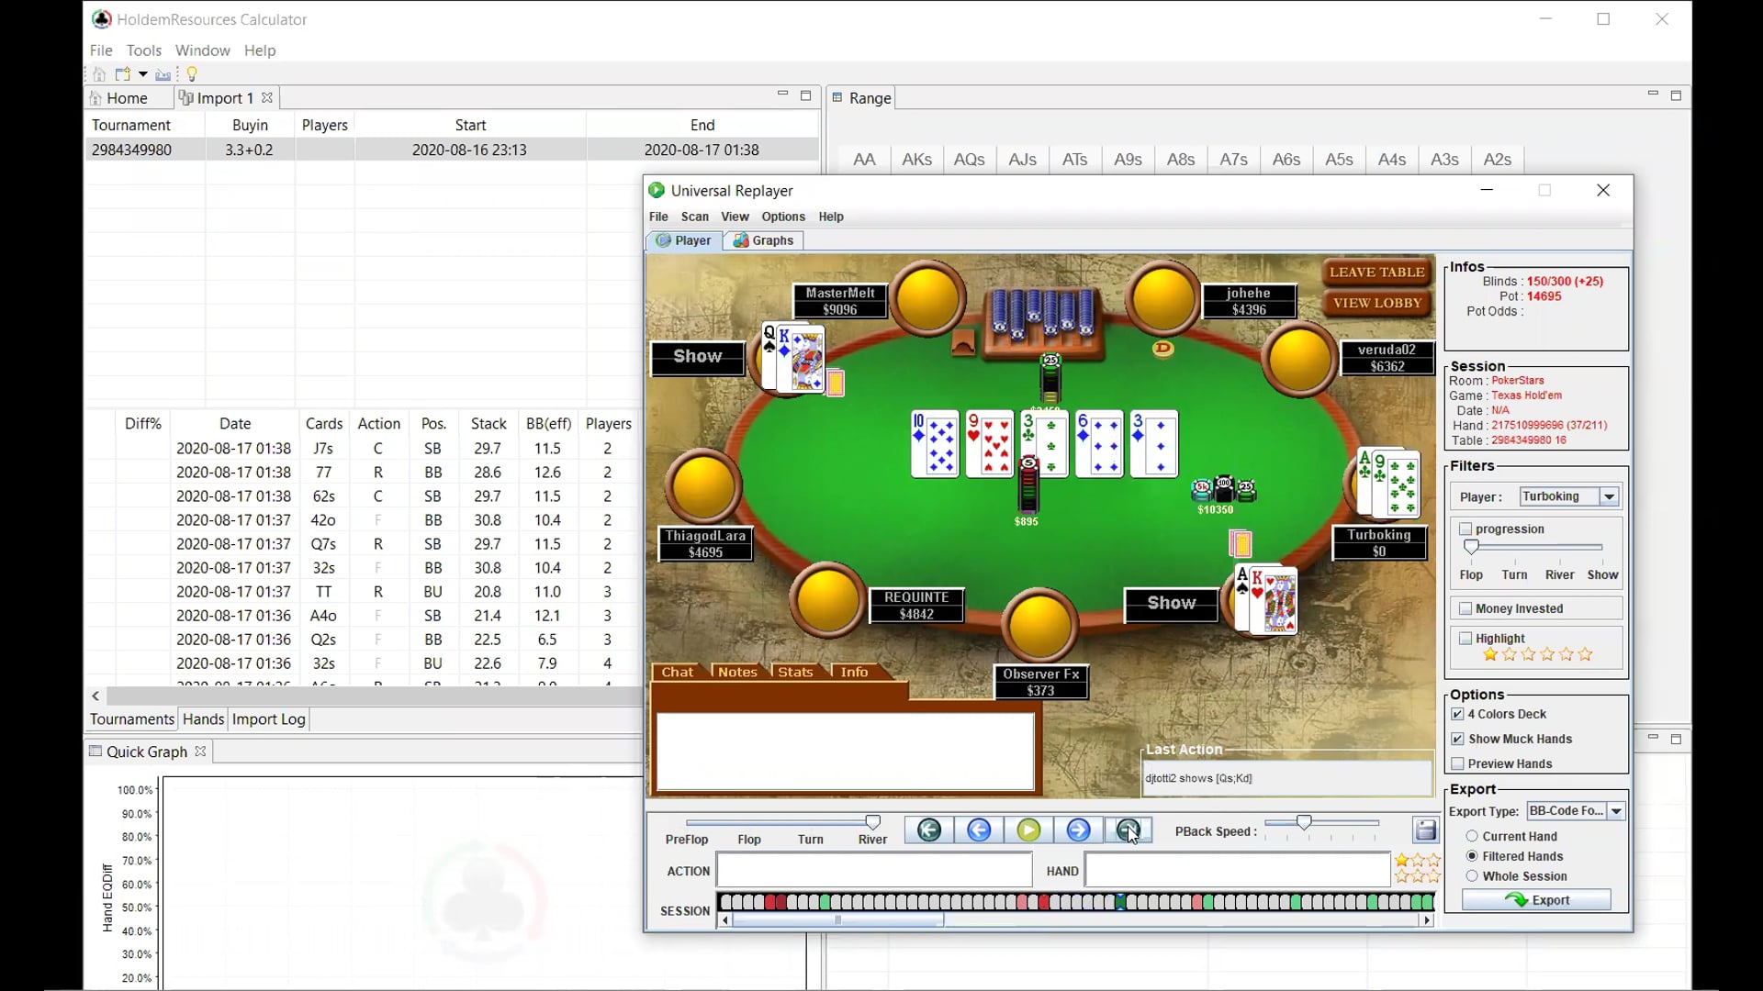Open the Notes tab on poker table
This screenshot has height=991, width=1763.
[x=737, y=672]
